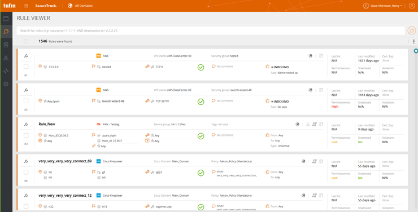Viewport: 418px width, 212px height.
Task: Click in the rules search field
Action: 211,30
